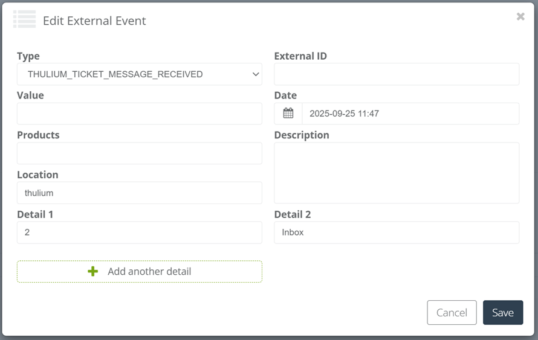Image resolution: width=538 pixels, height=340 pixels.
Task: Expand the Type chevron arrow
Action: [255, 74]
